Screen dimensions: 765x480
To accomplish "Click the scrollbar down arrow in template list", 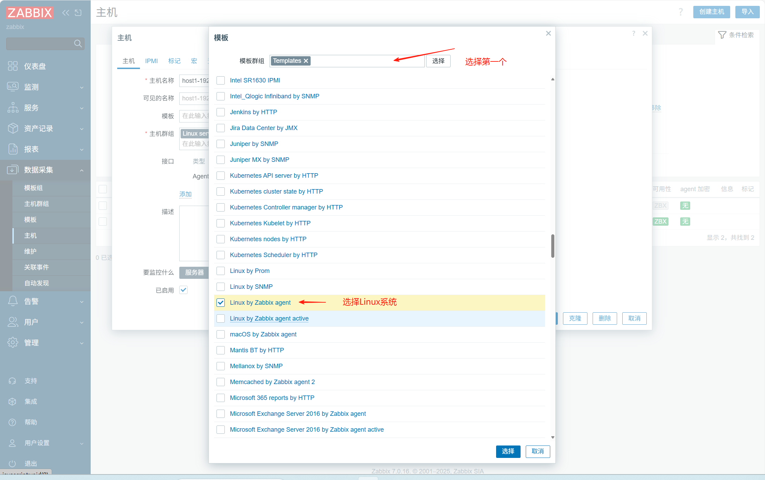I will click(553, 437).
